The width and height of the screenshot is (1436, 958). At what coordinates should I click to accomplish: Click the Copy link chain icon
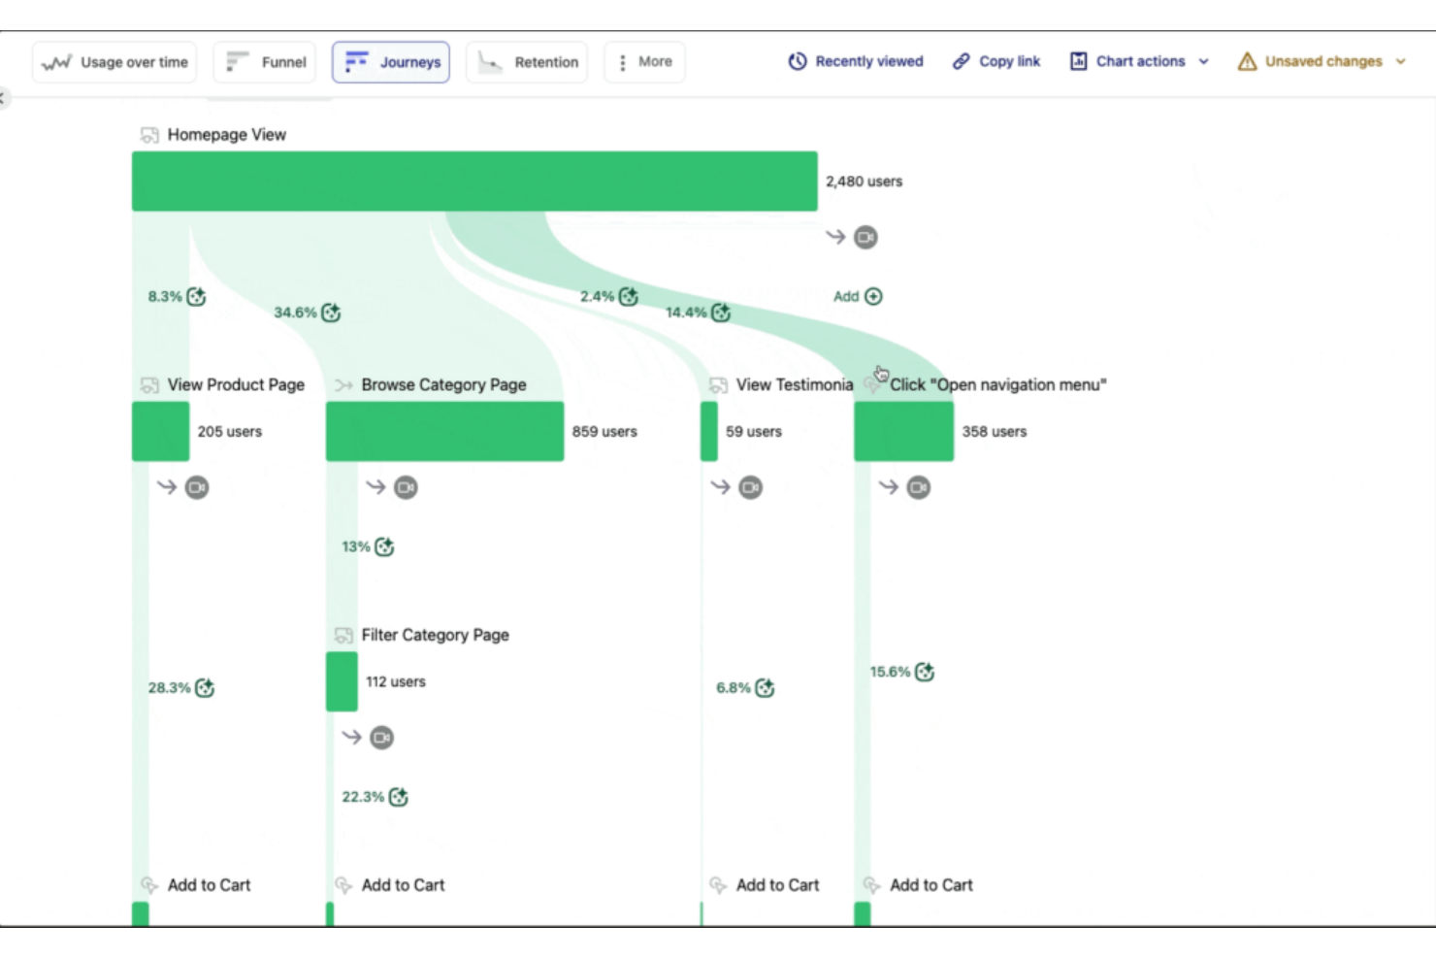961,61
